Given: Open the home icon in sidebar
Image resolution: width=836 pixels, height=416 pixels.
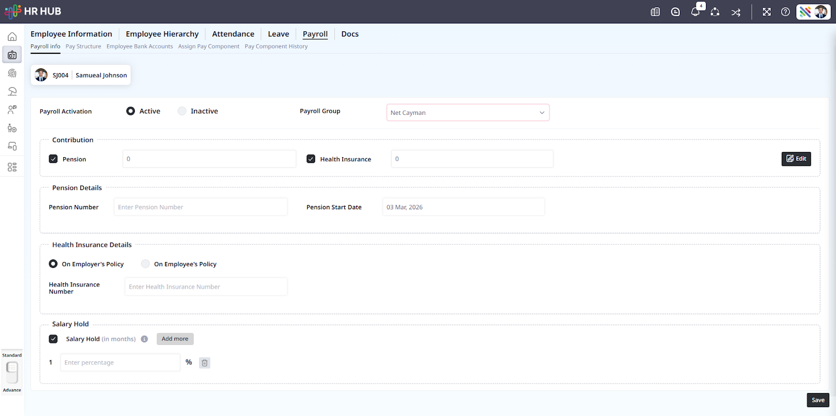Looking at the screenshot, I should pyautogui.click(x=12, y=37).
